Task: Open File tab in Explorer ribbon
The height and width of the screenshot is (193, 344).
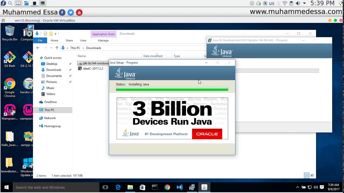Action: point(40,40)
